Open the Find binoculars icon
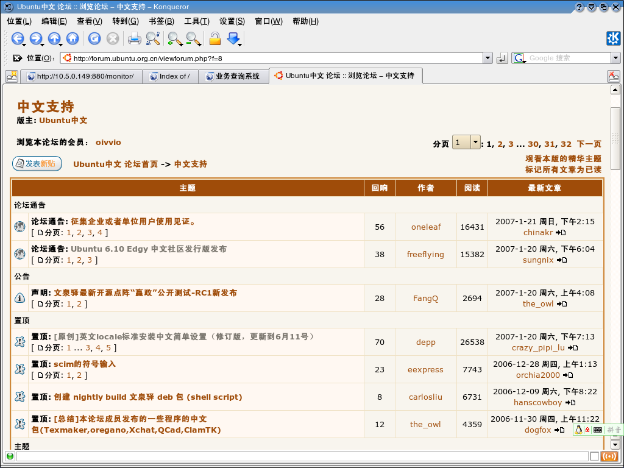 (x=153, y=38)
